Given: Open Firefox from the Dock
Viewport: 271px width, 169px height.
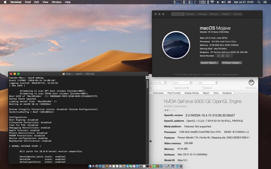Looking at the screenshot, I should tap(151, 166).
